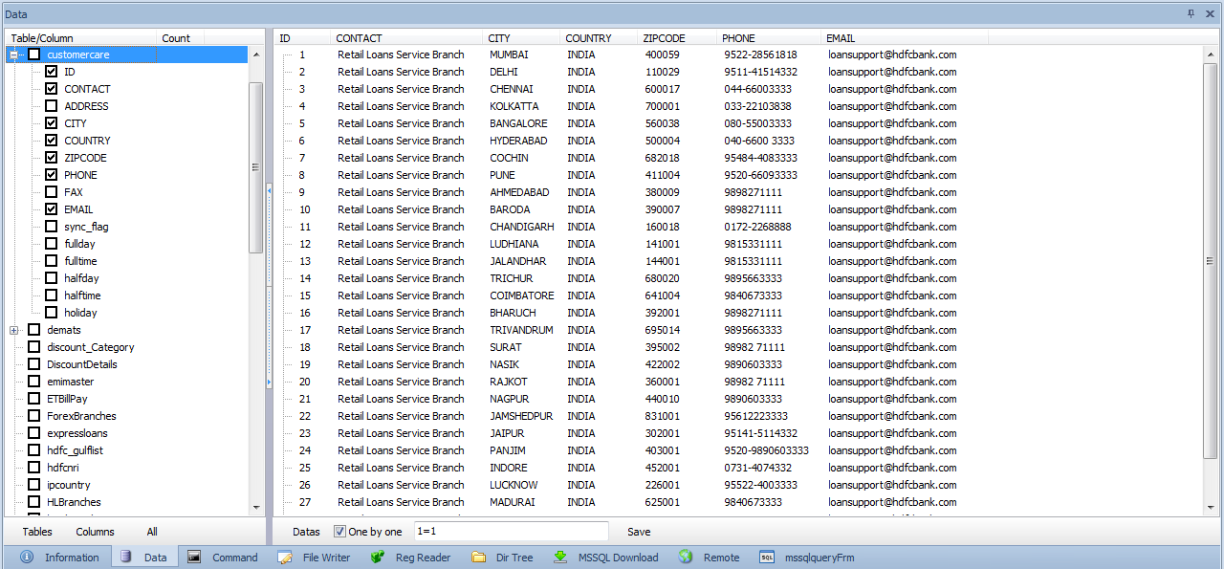1224x569 pixels.
Task: Click the Datas button
Action: click(x=306, y=532)
